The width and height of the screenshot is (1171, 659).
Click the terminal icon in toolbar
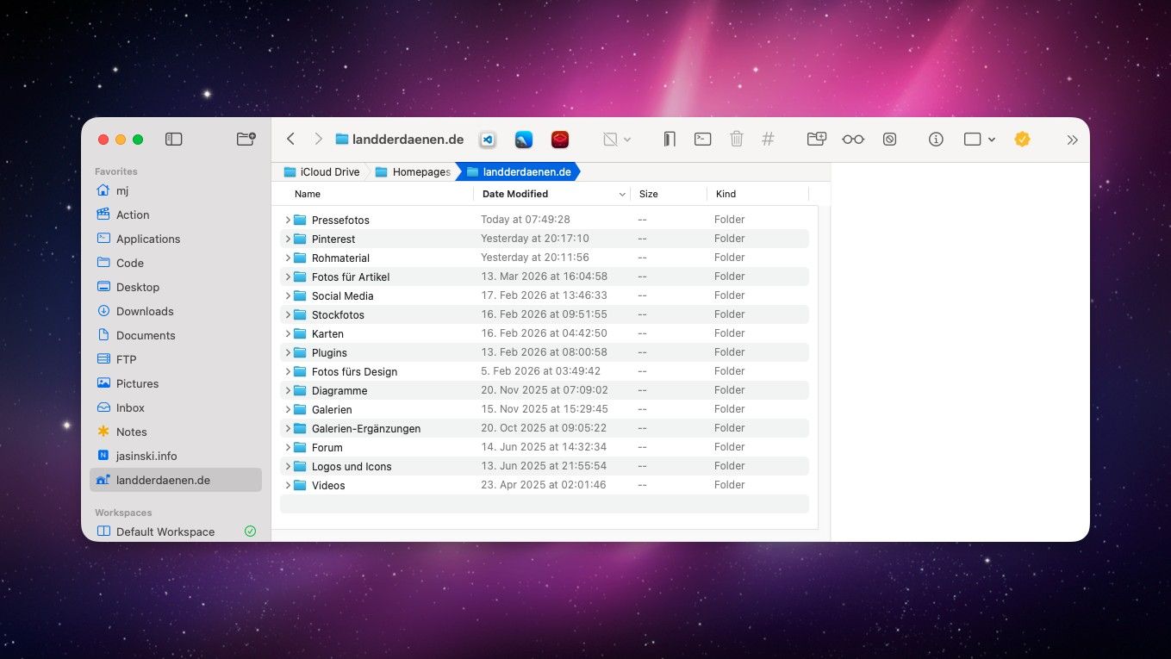tap(703, 139)
